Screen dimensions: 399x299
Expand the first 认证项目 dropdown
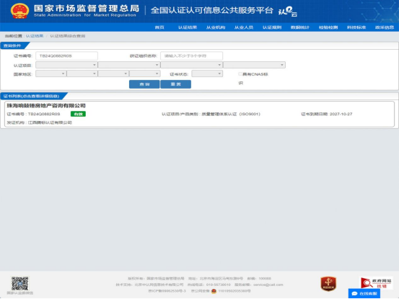[x=66, y=65]
